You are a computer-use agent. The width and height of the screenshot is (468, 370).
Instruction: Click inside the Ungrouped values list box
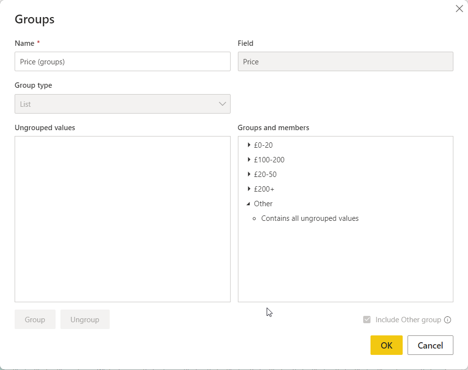point(122,219)
